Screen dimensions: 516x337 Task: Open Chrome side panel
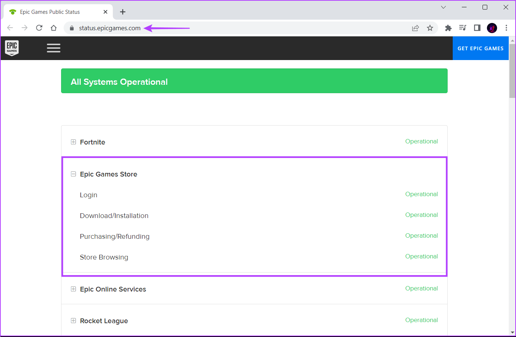(x=477, y=28)
